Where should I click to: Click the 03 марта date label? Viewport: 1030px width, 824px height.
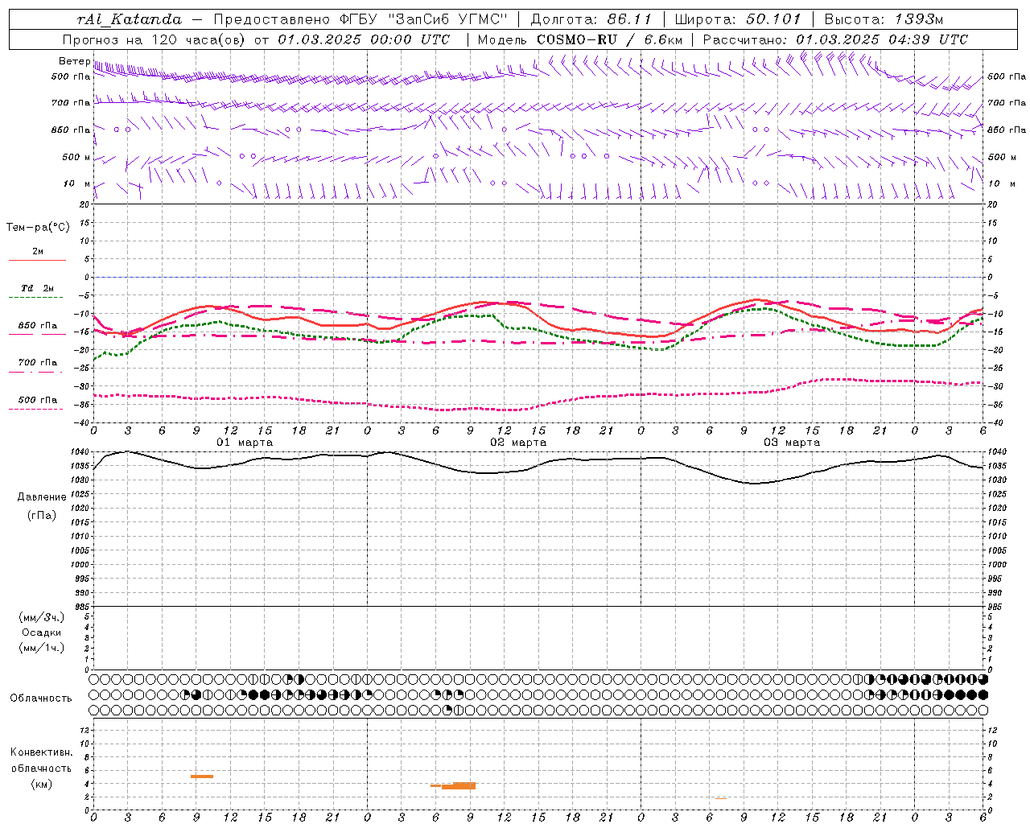coord(792,443)
